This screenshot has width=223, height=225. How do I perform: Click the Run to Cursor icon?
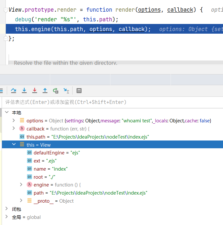click(66, 91)
